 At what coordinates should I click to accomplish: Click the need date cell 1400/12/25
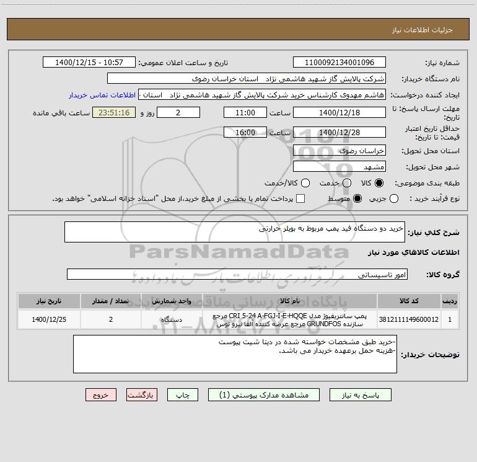pyautogui.click(x=49, y=319)
